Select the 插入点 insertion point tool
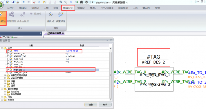 point(51,17)
